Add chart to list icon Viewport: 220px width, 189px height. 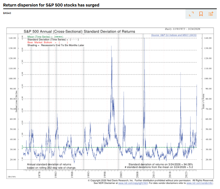(x=211, y=14)
